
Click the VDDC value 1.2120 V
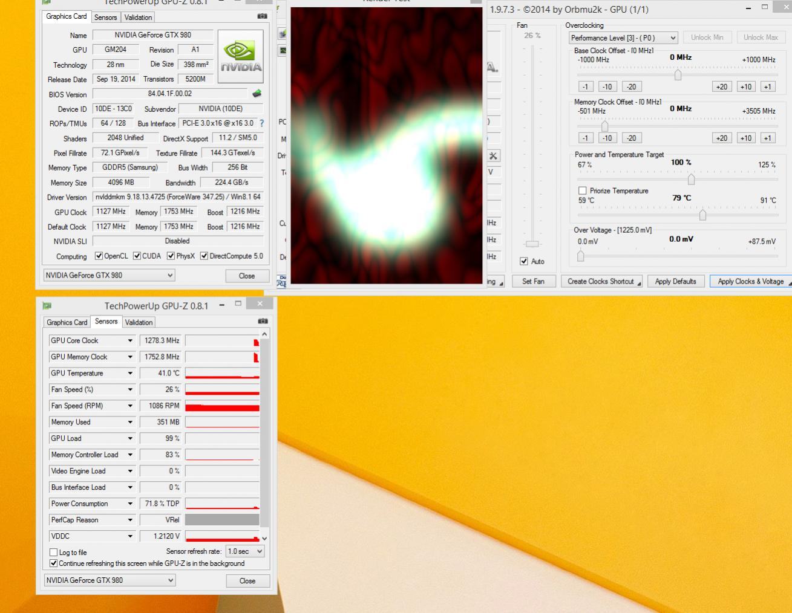tap(161, 537)
